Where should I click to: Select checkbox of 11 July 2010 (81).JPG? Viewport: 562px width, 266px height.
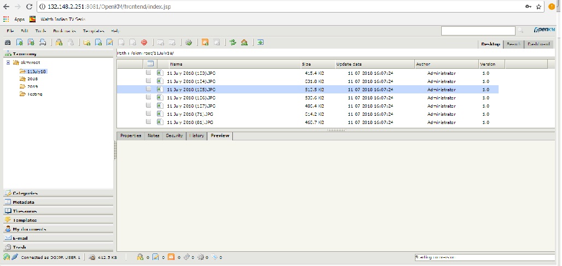pos(148,122)
